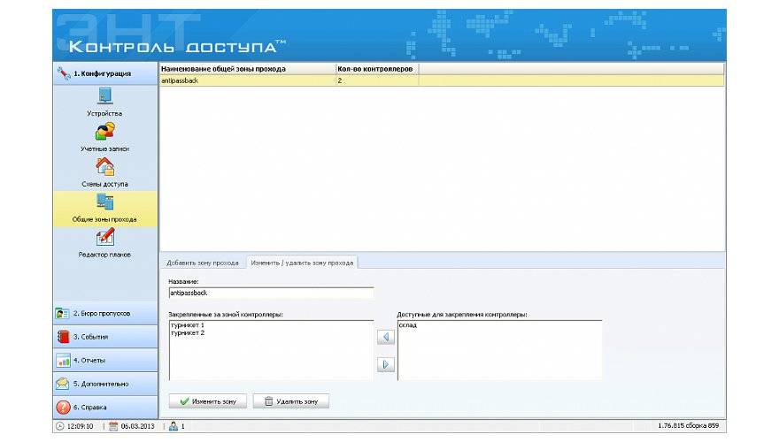Move controller left with arrow button

click(385, 337)
